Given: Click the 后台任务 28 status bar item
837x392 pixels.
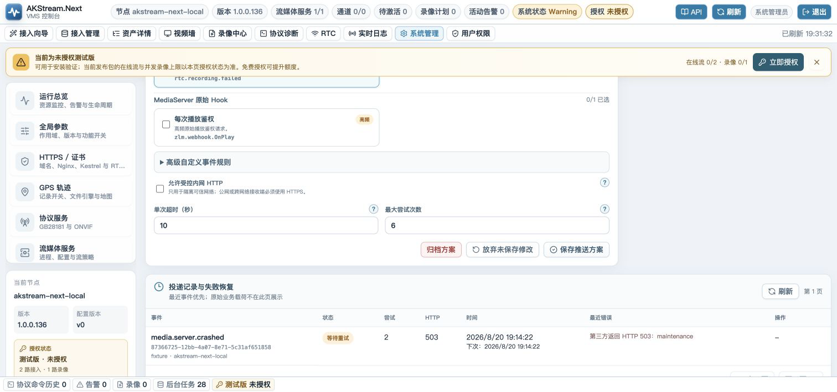Looking at the screenshot, I should [x=182, y=384].
